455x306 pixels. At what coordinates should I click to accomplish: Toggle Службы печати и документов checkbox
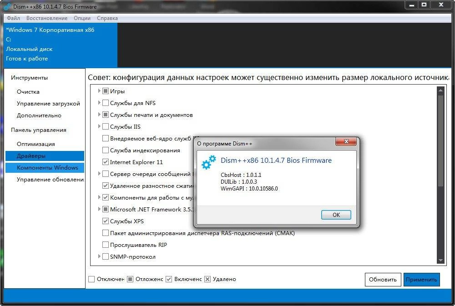point(106,115)
